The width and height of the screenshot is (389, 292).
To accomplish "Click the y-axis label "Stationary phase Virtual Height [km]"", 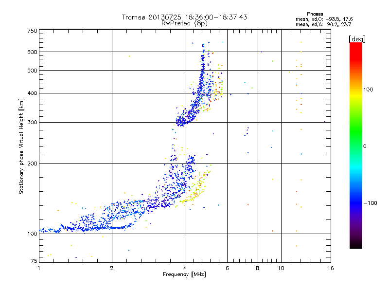I will tap(21, 146).
